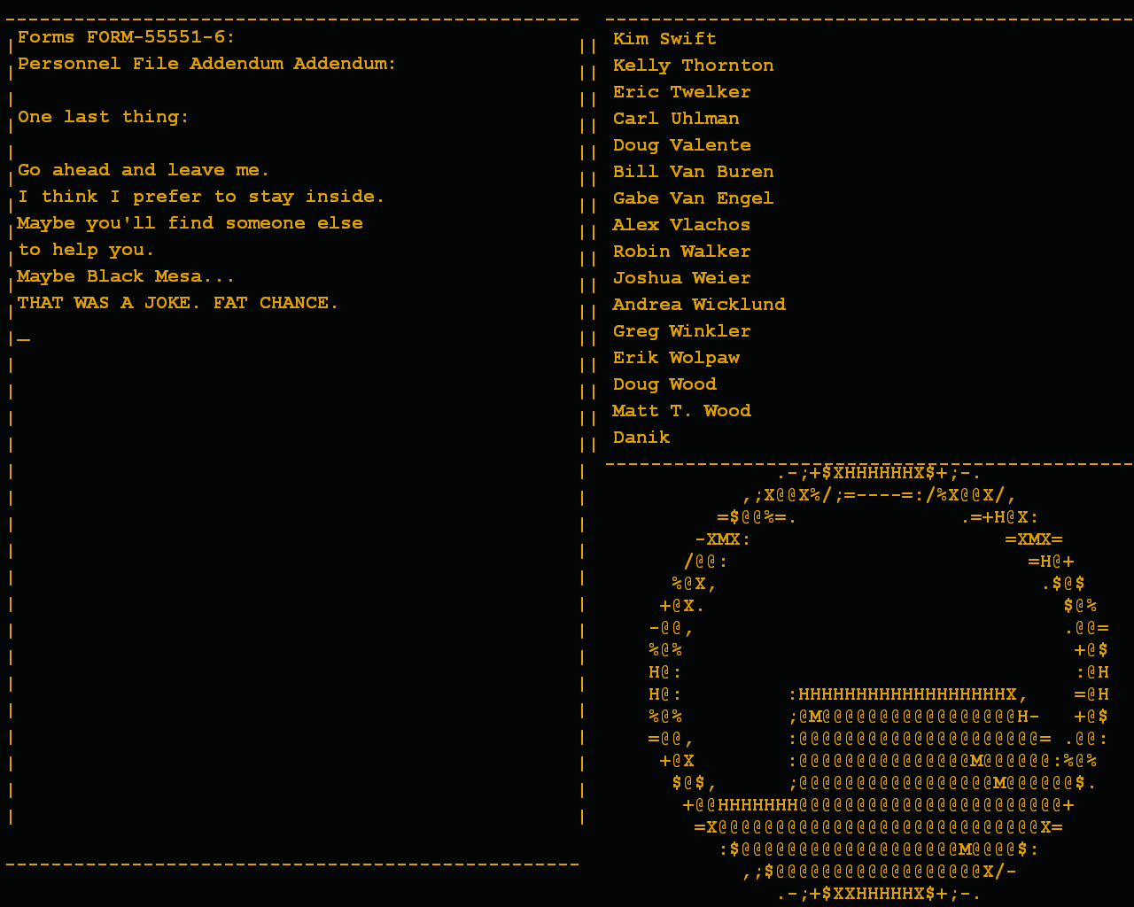
Task: Select Danik at the bottom of the credits
Action: tap(641, 438)
